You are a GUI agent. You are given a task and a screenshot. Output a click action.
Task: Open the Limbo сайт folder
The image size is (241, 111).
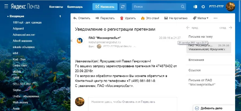[20, 66]
